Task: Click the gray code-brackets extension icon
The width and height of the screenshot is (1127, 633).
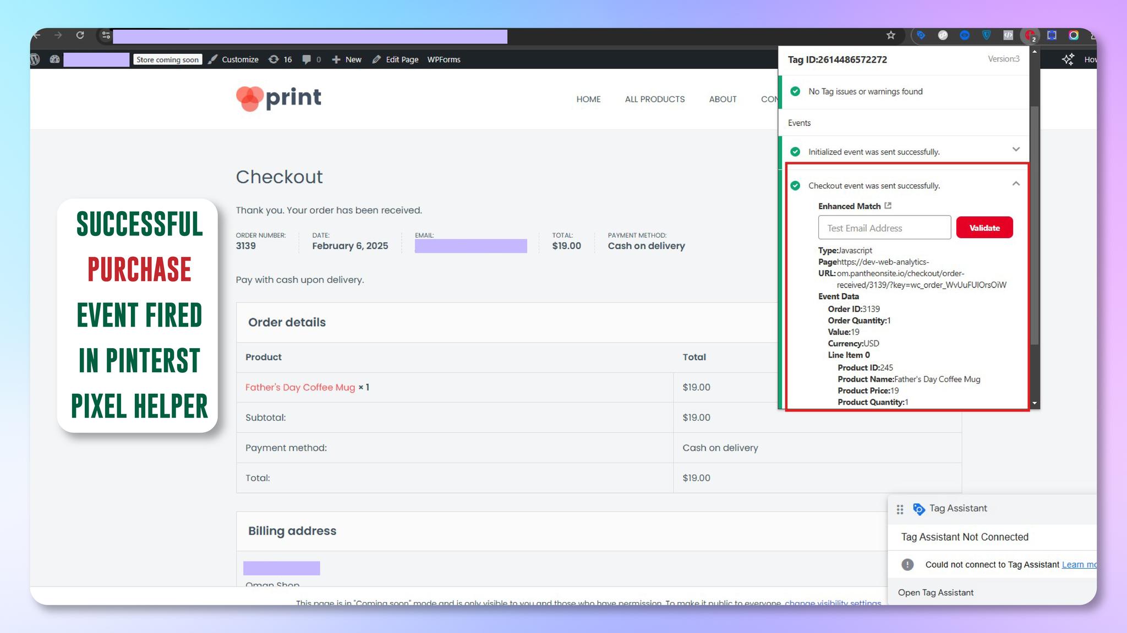Action: pyautogui.click(x=1008, y=35)
